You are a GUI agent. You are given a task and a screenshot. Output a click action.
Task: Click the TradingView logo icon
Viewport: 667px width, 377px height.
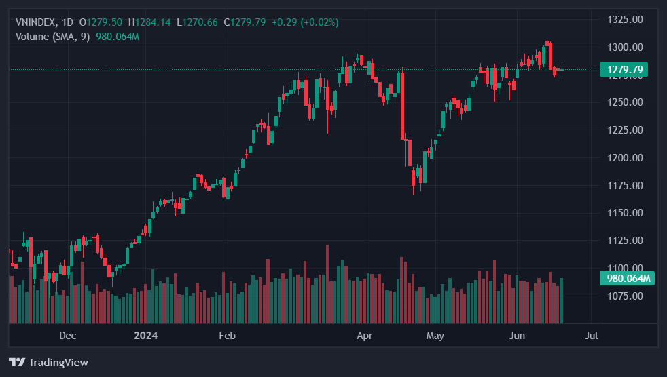(17, 362)
